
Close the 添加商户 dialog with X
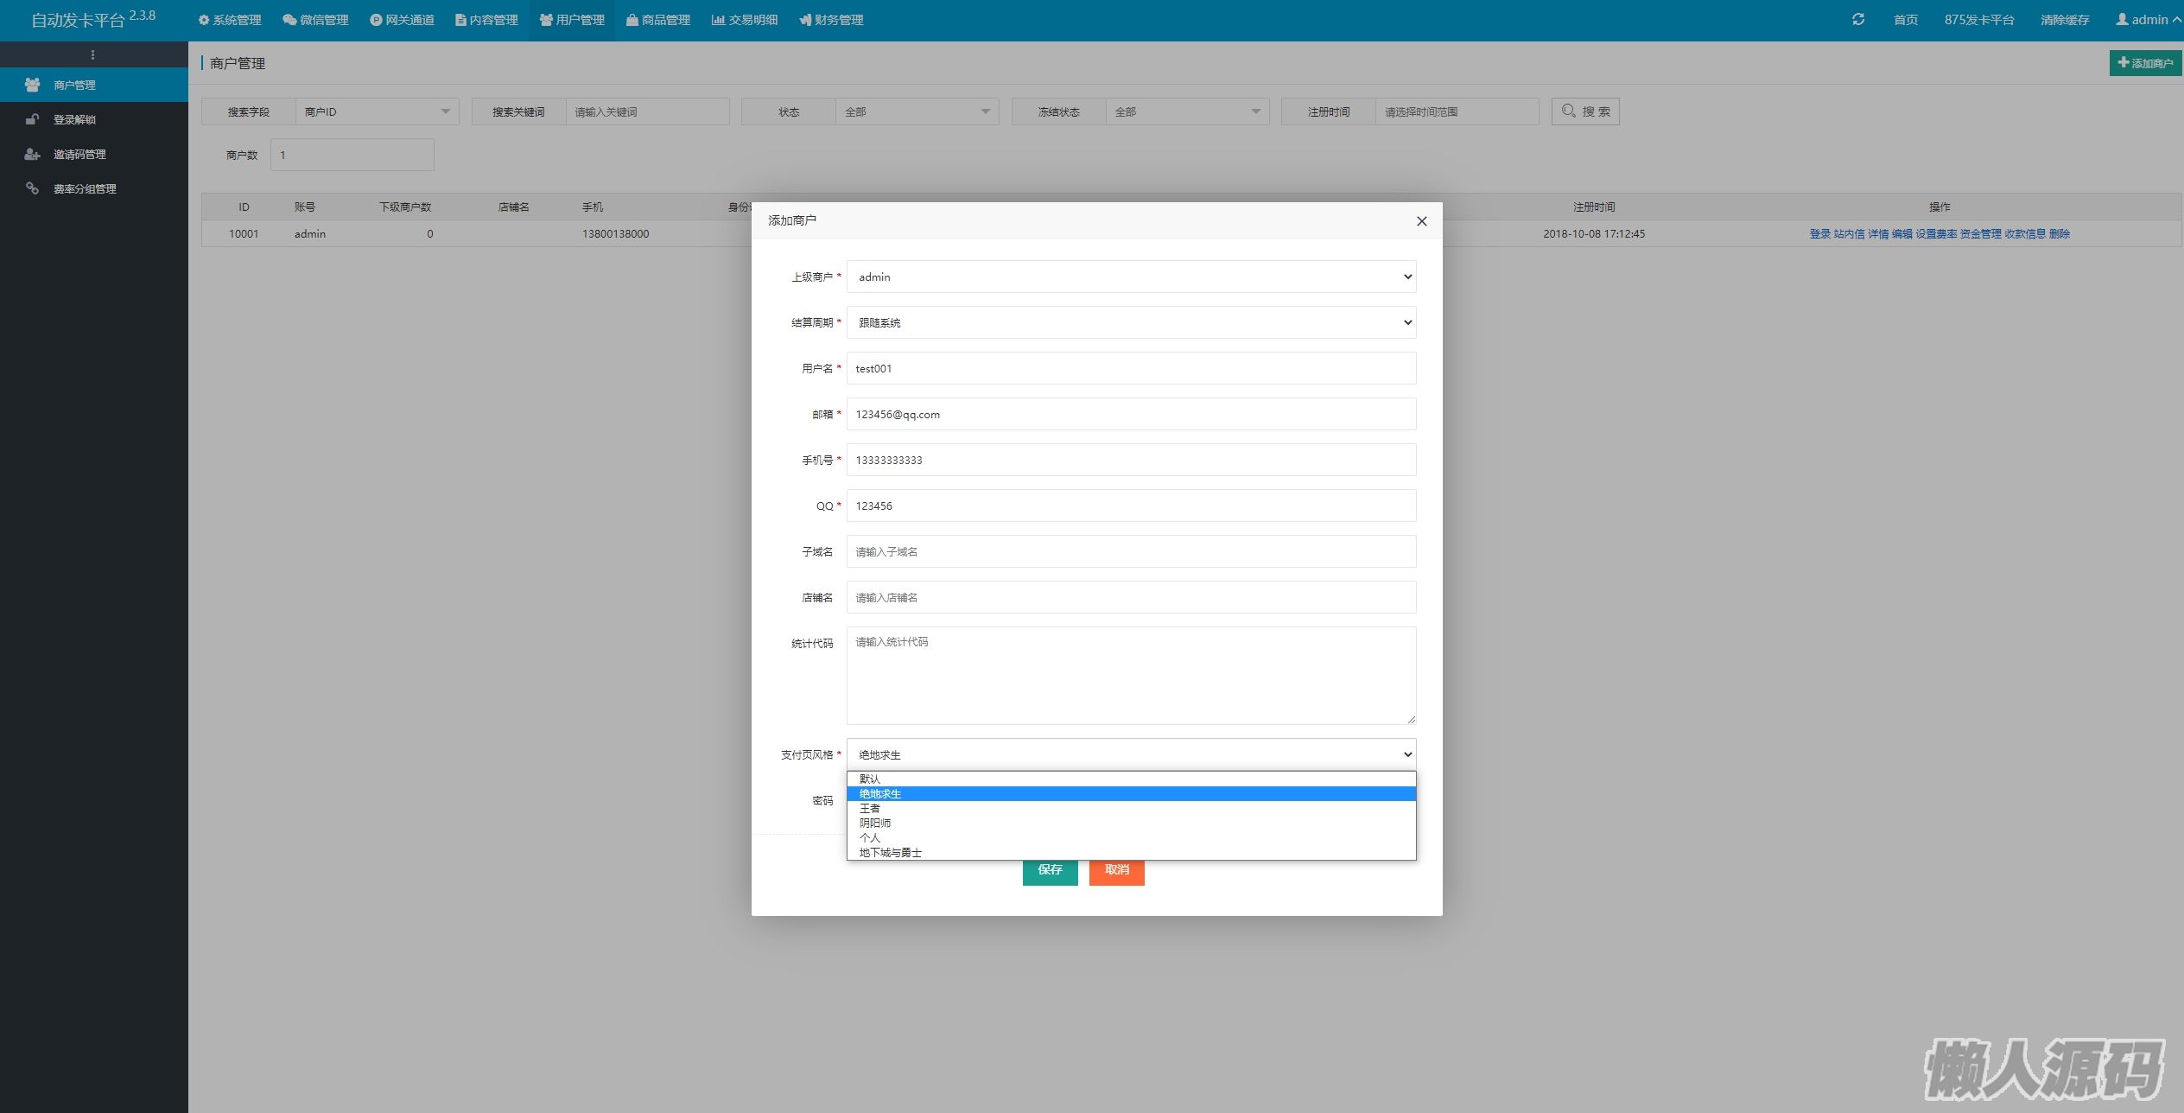point(1421,221)
